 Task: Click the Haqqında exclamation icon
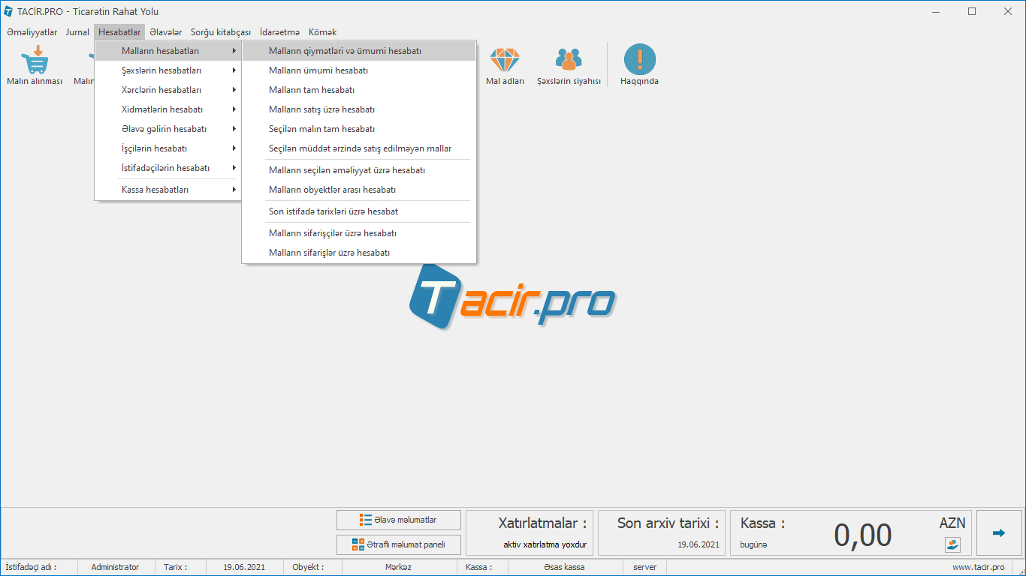coord(639,61)
